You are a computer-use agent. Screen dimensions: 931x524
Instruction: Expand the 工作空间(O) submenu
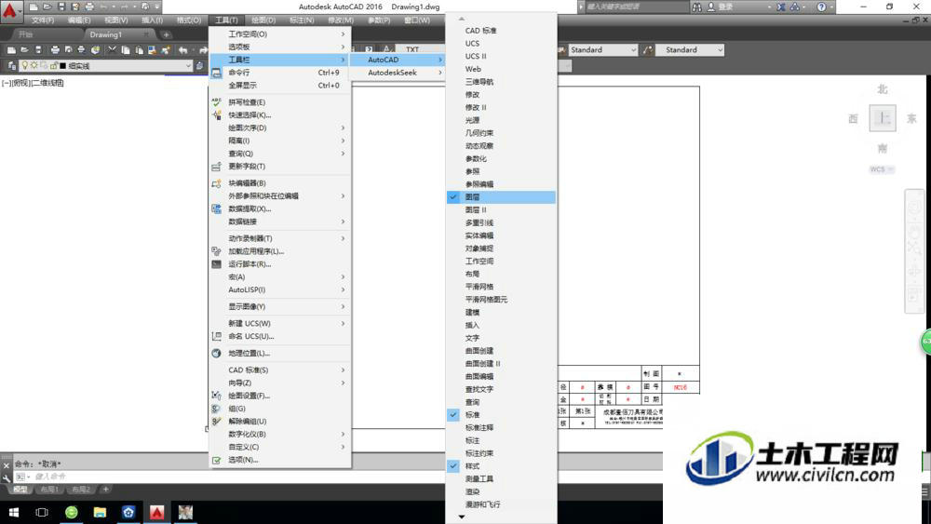pos(280,34)
